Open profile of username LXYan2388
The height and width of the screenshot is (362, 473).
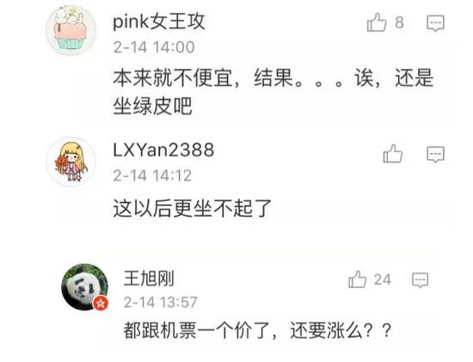pyautogui.click(x=163, y=150)
